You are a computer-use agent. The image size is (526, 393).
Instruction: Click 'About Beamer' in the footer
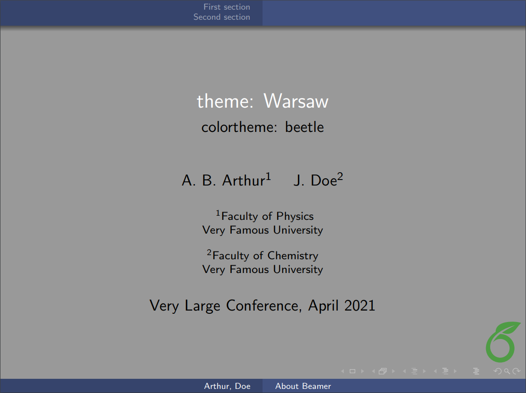point(303,386)
